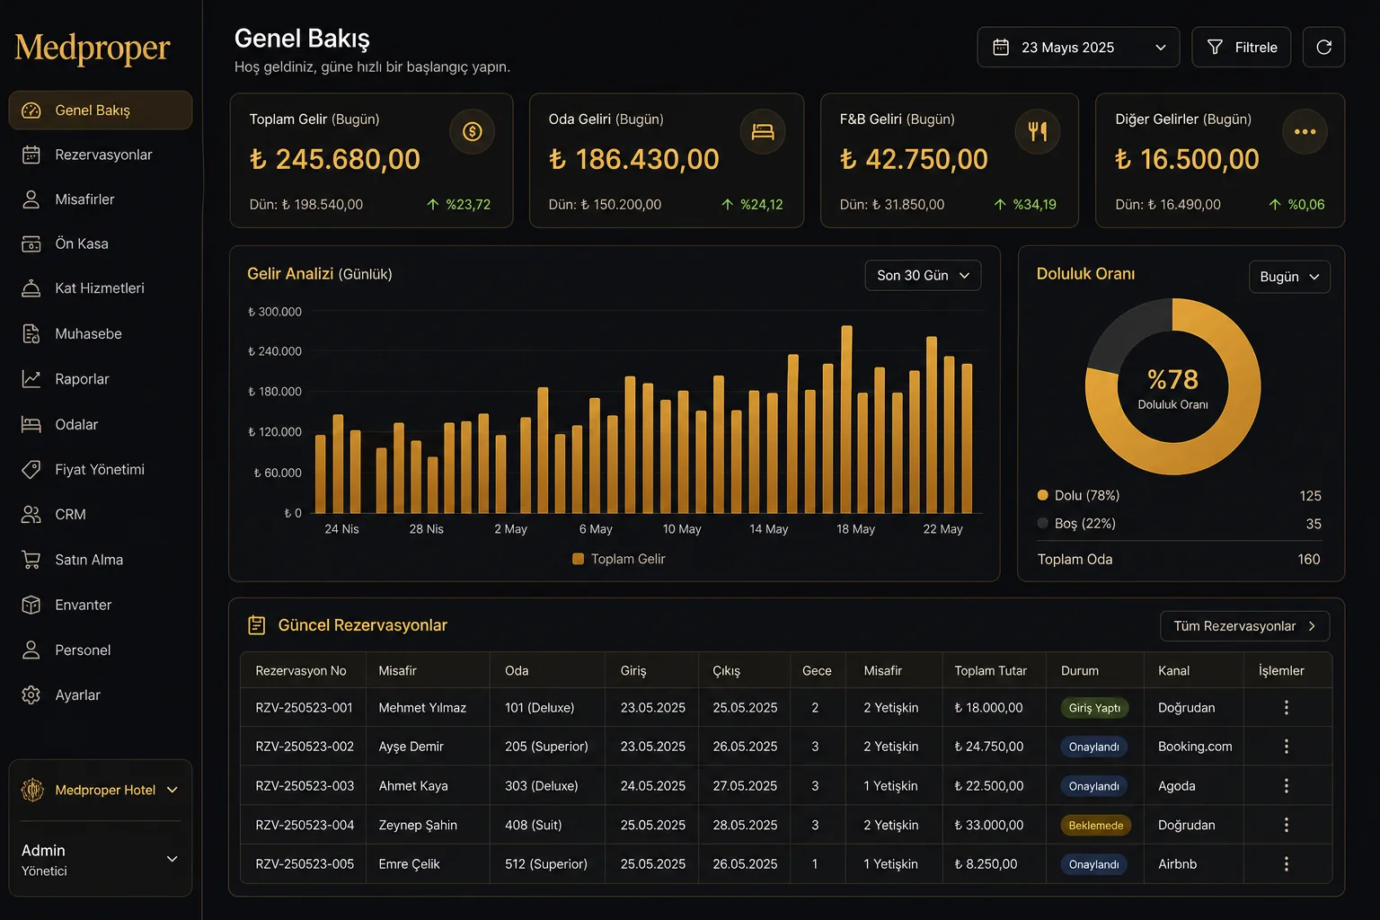1380x920 pixels.
Task: Open Fiyat Yönetimi in the sidebar
Action: pos(101,469)
